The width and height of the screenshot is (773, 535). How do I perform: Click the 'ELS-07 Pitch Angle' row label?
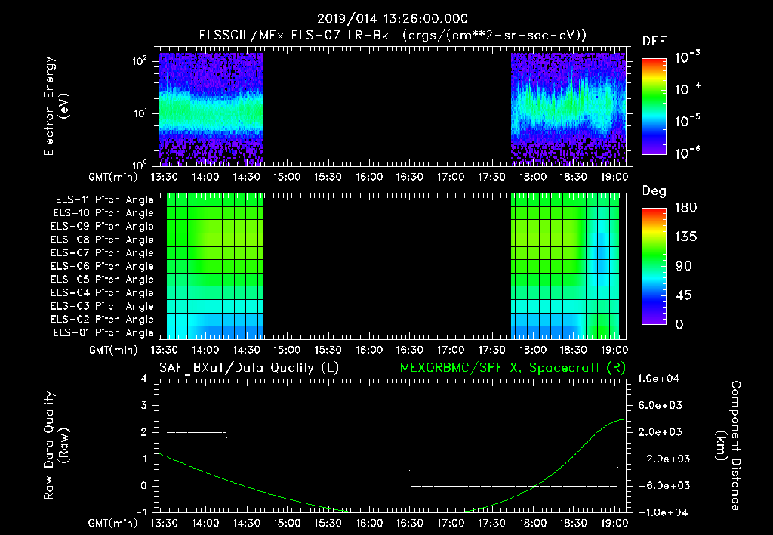[103, 252]
